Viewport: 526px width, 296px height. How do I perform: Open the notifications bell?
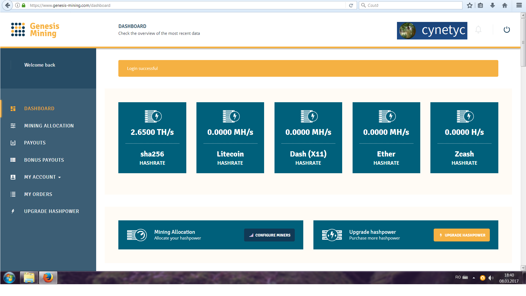[x=478, y=30]
